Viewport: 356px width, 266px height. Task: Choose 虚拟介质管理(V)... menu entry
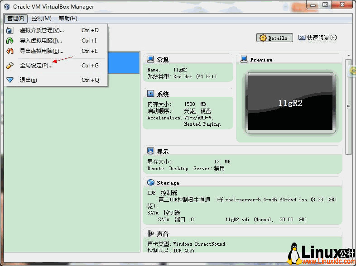pyautogui.click(x=56, y=30)
